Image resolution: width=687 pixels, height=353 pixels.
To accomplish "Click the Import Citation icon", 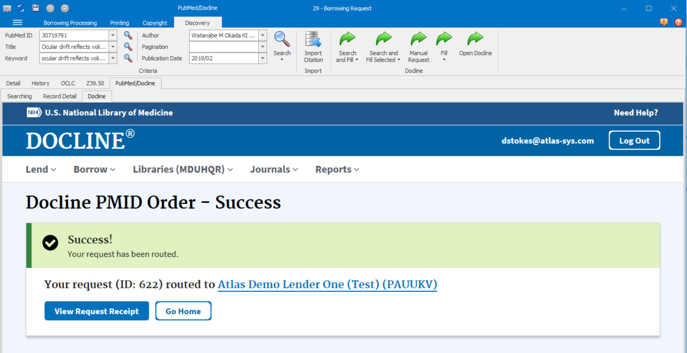I will [x=313, y=40].
